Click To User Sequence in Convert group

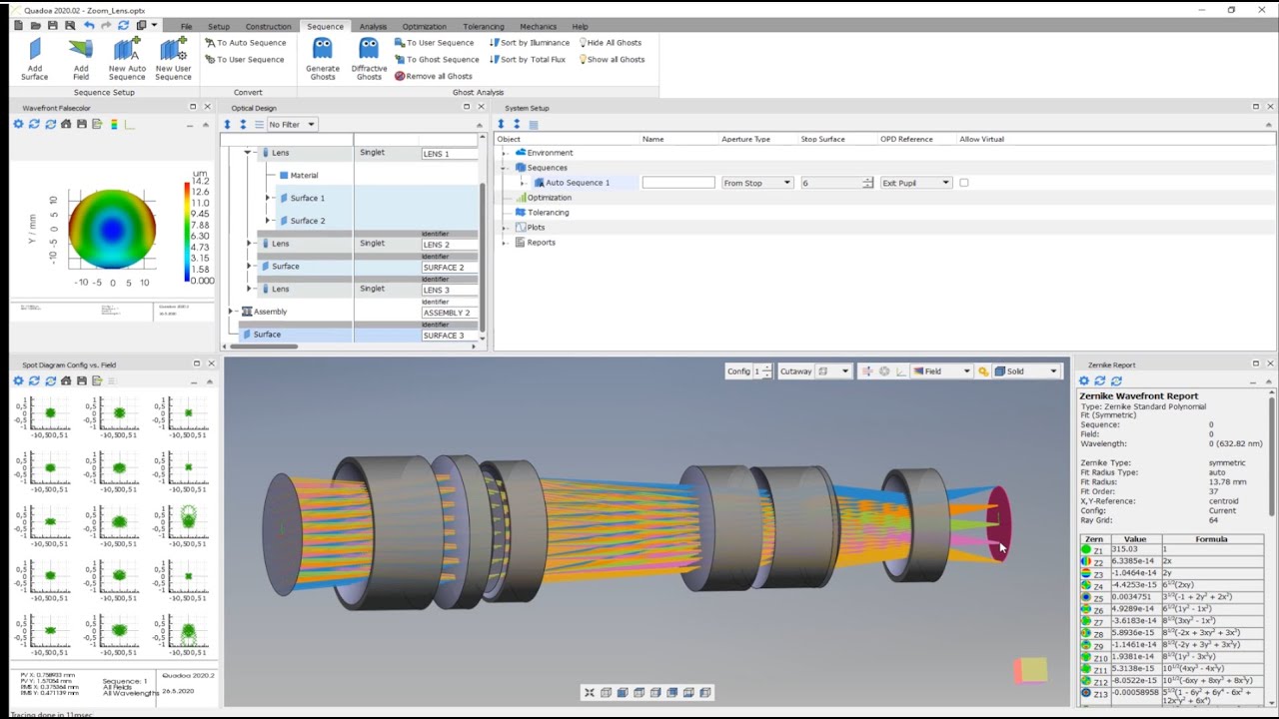coord(244,59)
